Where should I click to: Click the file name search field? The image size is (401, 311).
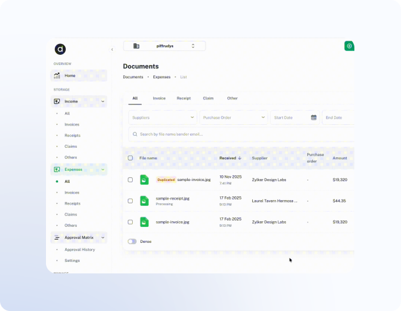(x=243, y=134)
